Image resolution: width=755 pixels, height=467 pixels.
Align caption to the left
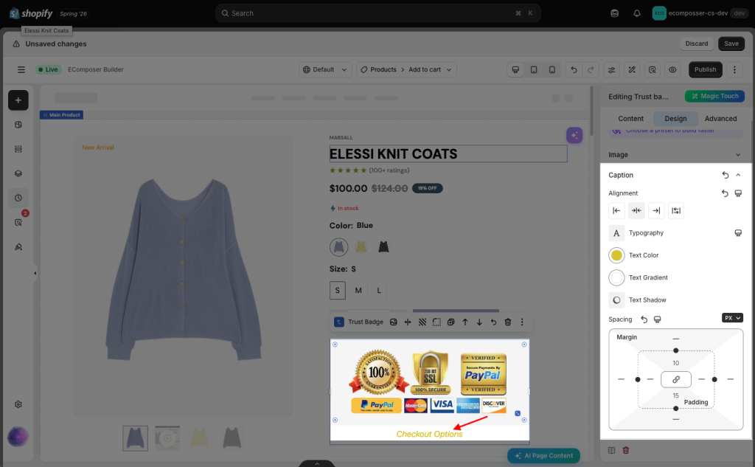616,210
